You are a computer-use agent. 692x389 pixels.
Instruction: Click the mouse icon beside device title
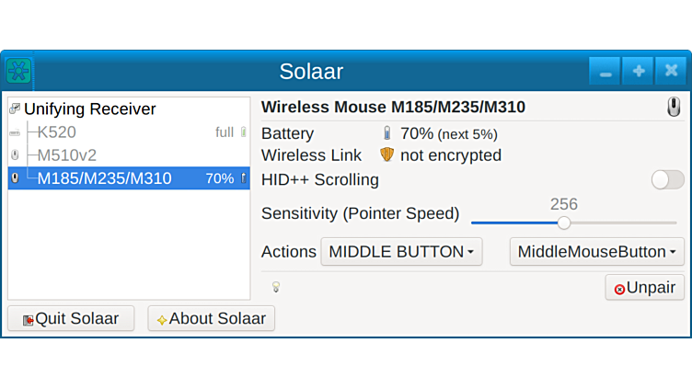674,108
